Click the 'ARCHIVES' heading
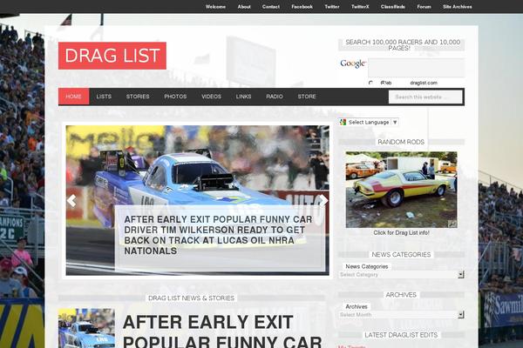Viewport: 523px width, 348px height. 401,295
